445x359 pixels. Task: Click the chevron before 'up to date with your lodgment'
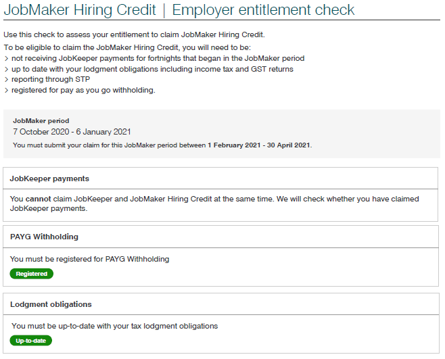pyautogui.click(x=6, y=69)
